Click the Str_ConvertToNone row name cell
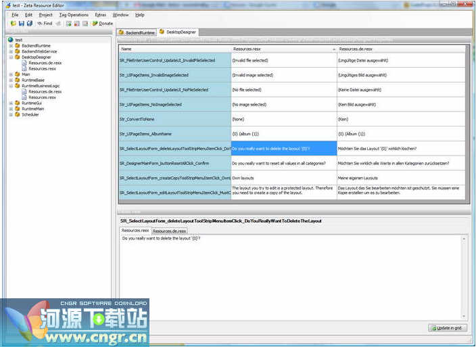This screenshot has height=347, width=476. pos(174,119)
